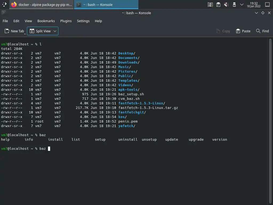Click the apk-tools/ directory name
Screen dimensions: 273x205
pos(129,90)
